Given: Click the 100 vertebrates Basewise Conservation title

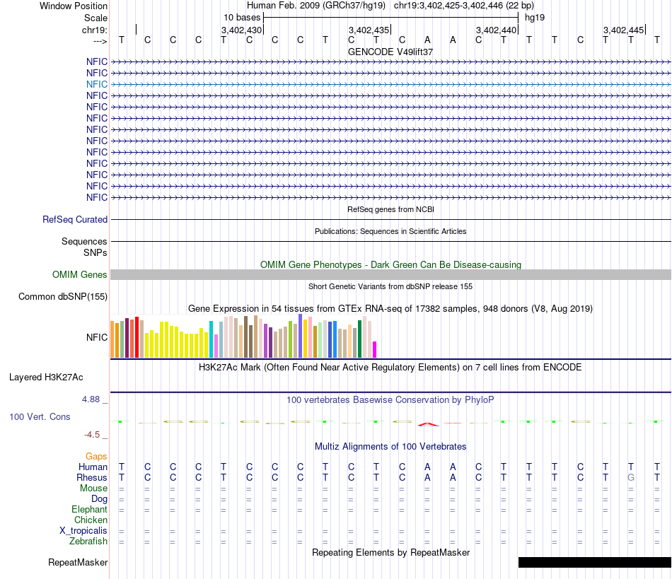Looking at the screenshot, I should (390, 399).
